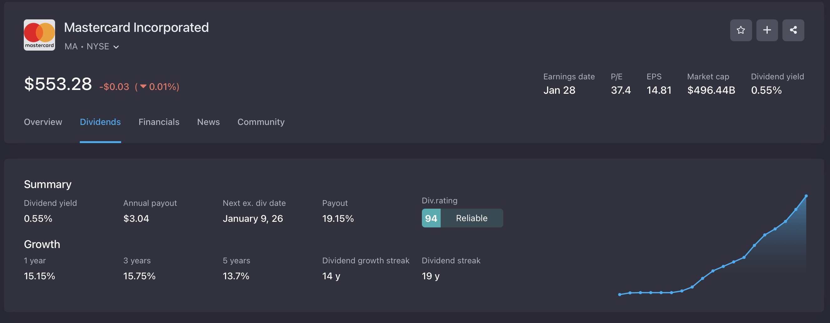The image size is (830, 323).
Task: Switch to the Financials tab
Action: (x=159, y=122)
